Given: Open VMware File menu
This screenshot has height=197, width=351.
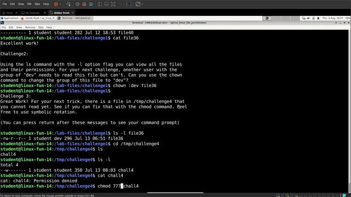Looking at the screenshot, I should 4,4.
